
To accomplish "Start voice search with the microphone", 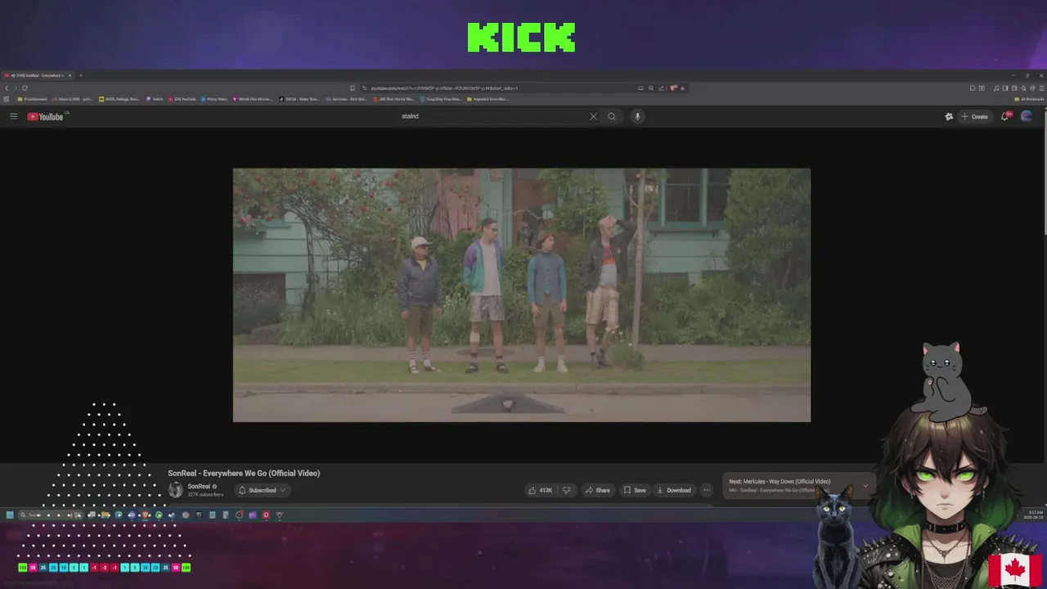I will [x=637, y=116].
